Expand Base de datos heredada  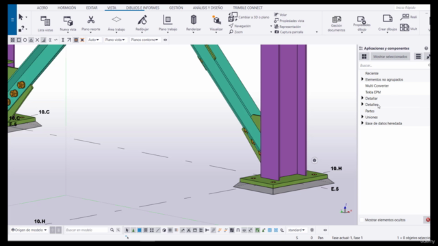(362, 123)
